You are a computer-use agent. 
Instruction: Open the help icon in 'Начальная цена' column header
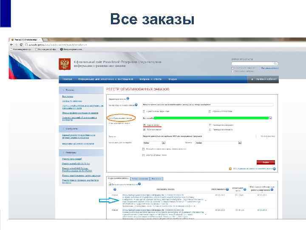click(x=245, y=189)
